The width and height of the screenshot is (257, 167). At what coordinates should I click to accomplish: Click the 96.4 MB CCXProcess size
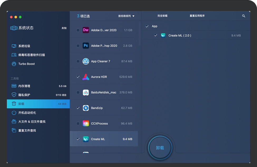(127, 124)
